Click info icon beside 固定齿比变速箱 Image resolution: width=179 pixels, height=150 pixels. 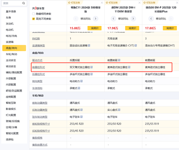point(89,46)
